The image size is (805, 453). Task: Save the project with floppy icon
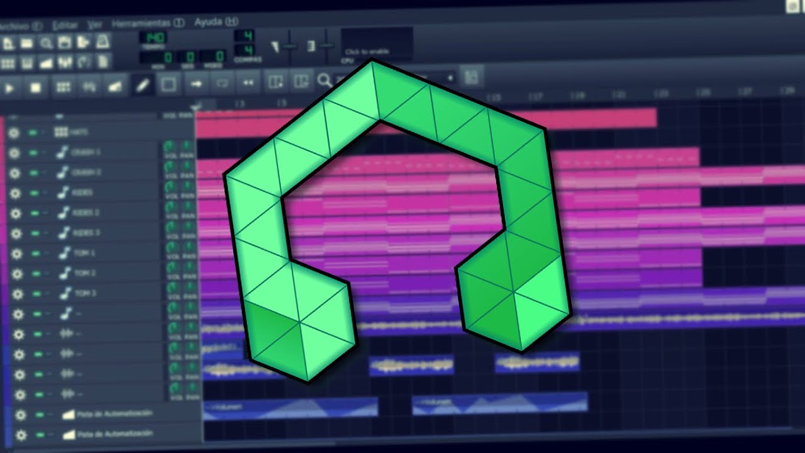point(64,43)
